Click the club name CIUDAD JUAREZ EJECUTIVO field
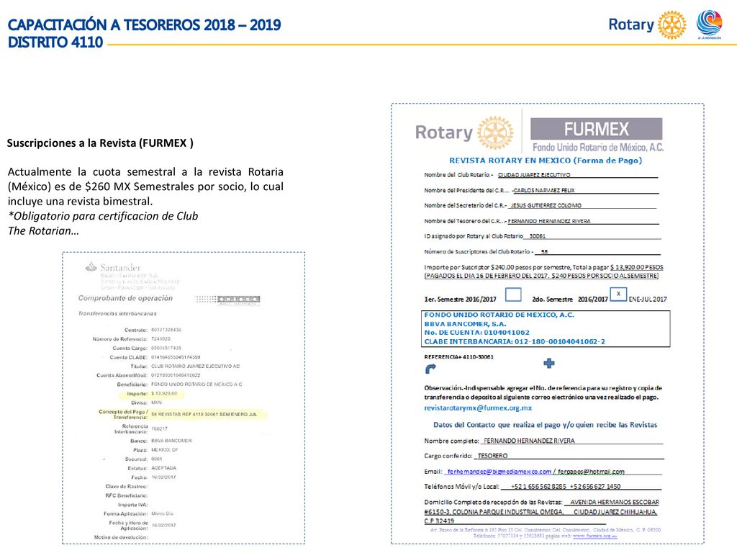737x553 pixels. [x=534, y=174]
